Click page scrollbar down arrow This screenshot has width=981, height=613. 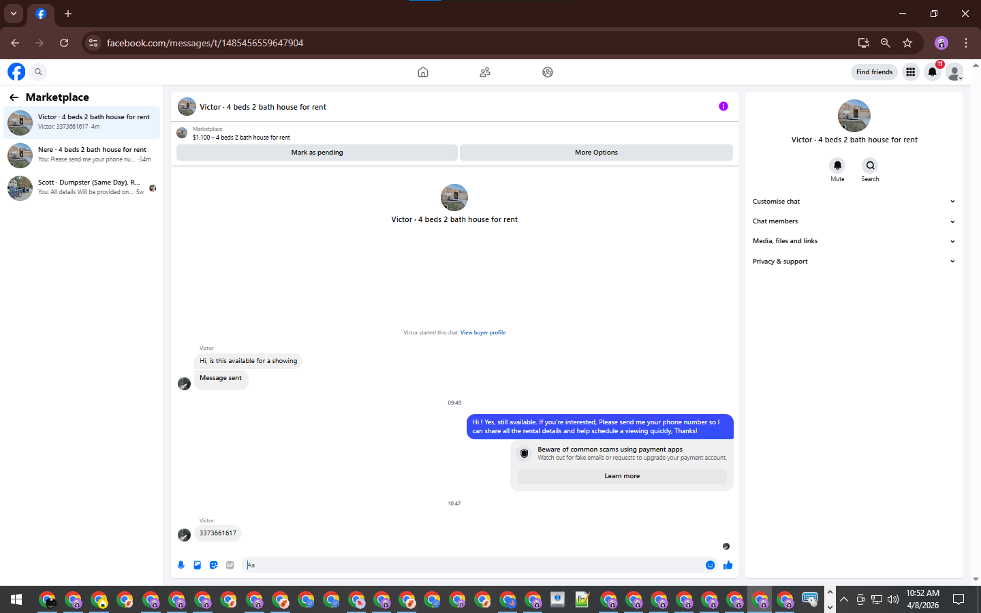coord(976,580)
